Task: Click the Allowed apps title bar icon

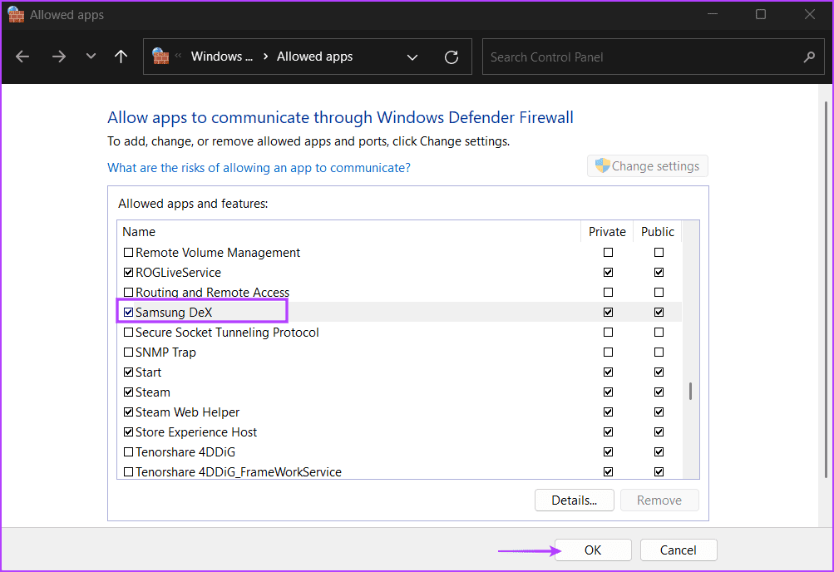Action: (16, 15)
